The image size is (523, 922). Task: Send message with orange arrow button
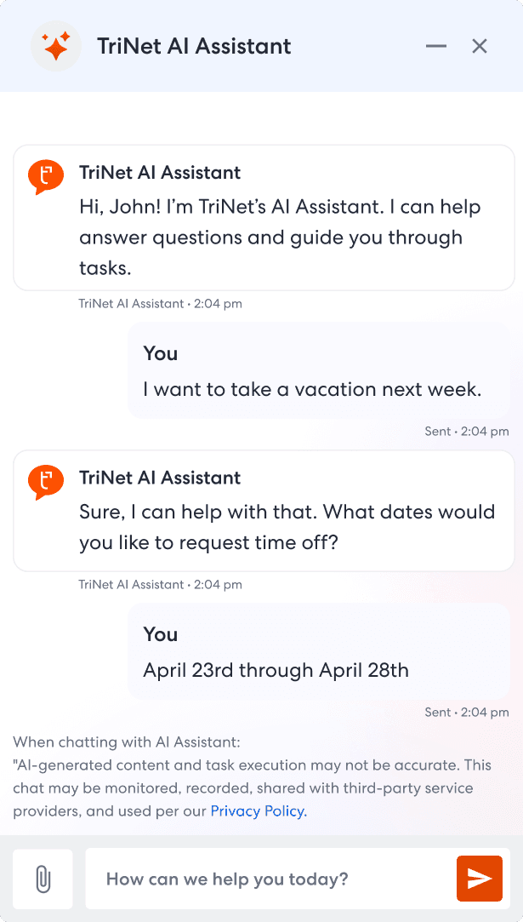point(480,879)
